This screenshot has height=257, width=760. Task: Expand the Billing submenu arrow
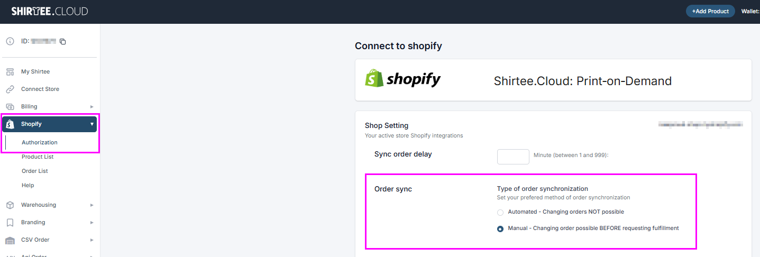[91, 106]
